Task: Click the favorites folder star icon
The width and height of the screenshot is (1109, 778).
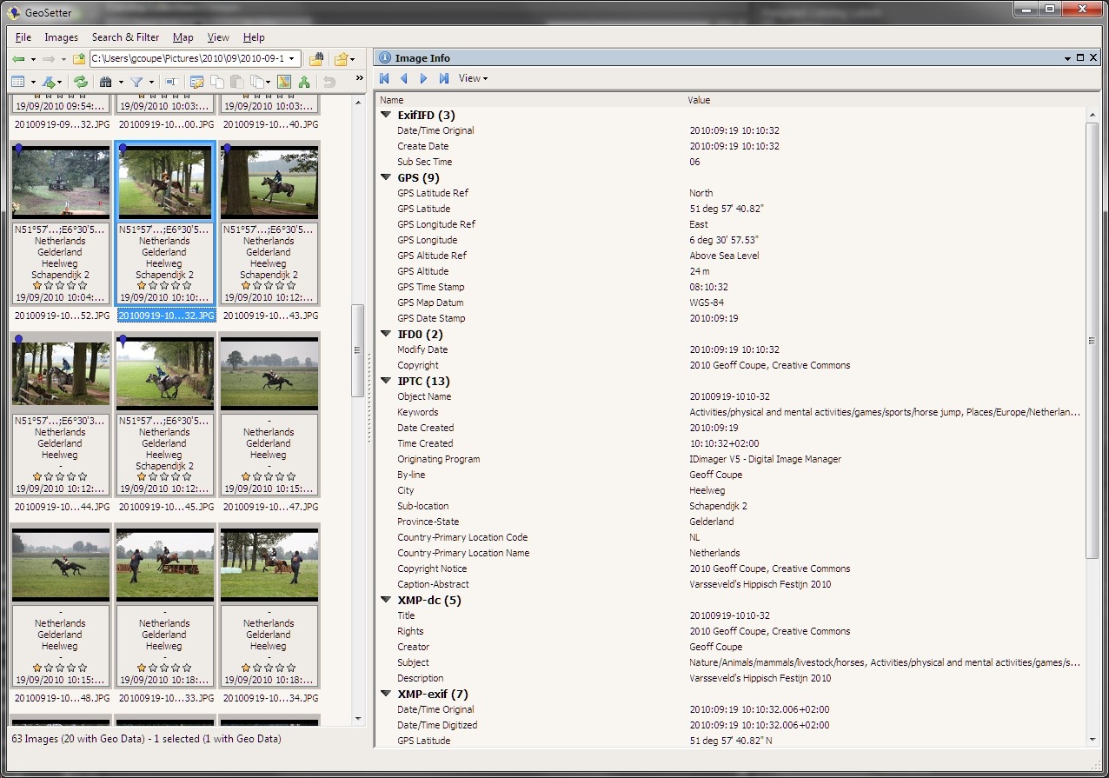Action: [x=341, y=59]
